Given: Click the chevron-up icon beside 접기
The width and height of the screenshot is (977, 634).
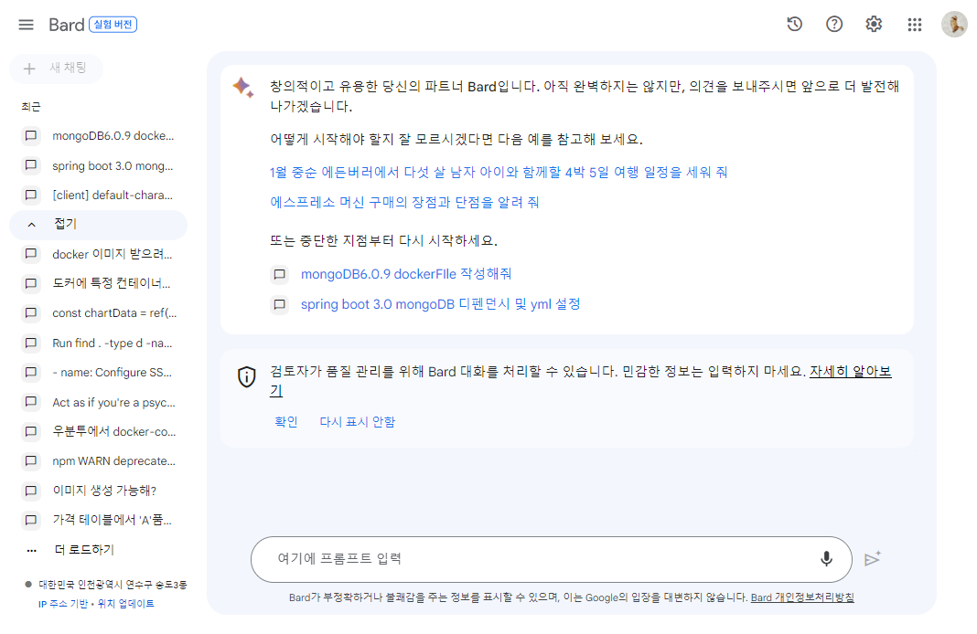Looking at the screenshot, I should (32, 225).
